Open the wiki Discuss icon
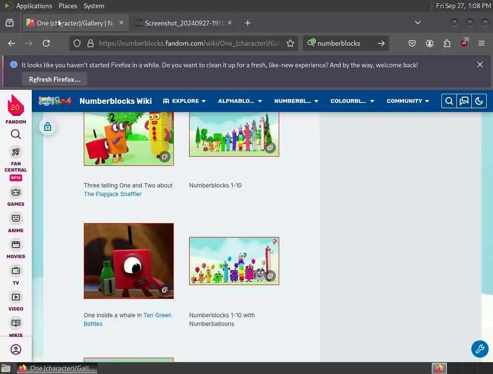493x374 pixels. click(464, 101)
